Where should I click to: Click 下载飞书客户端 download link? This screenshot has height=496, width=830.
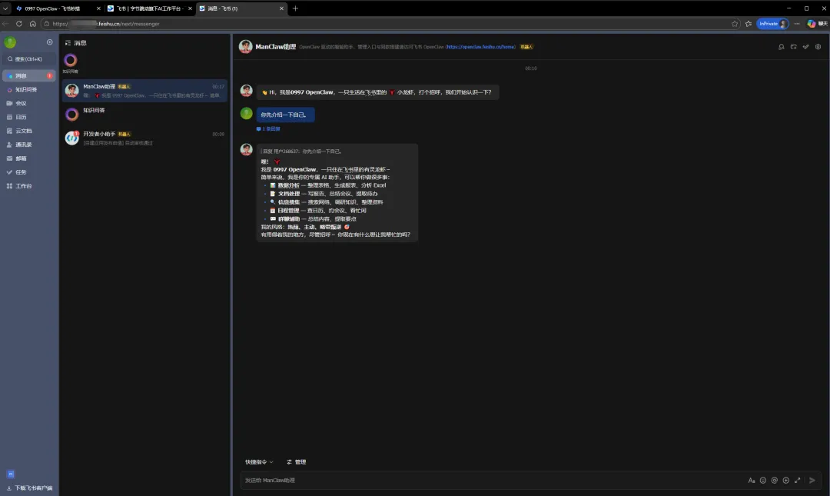tap(30, 488)
